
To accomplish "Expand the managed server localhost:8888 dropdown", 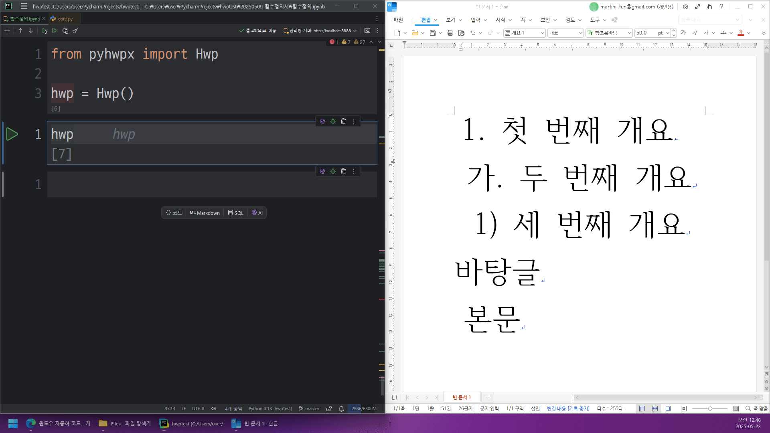I will [355, 30].
